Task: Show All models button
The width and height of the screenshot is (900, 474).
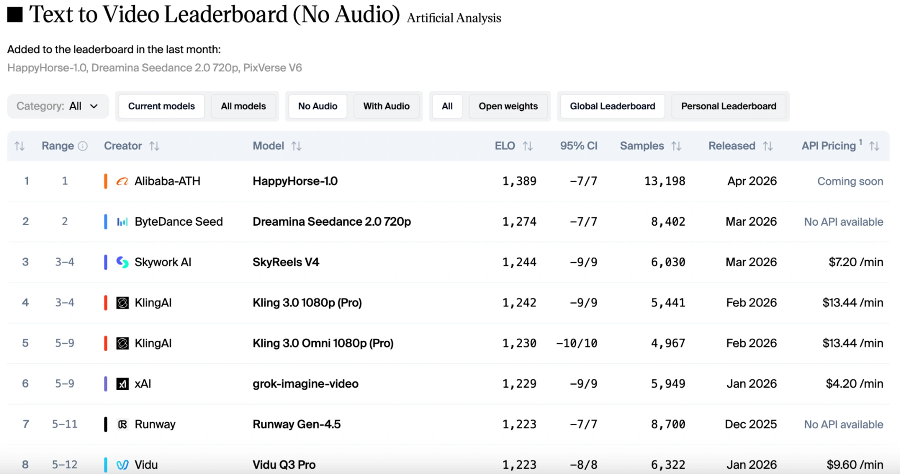Action: click(243, 106)
